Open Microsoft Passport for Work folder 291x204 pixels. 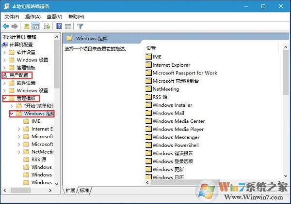pos(181,73)
